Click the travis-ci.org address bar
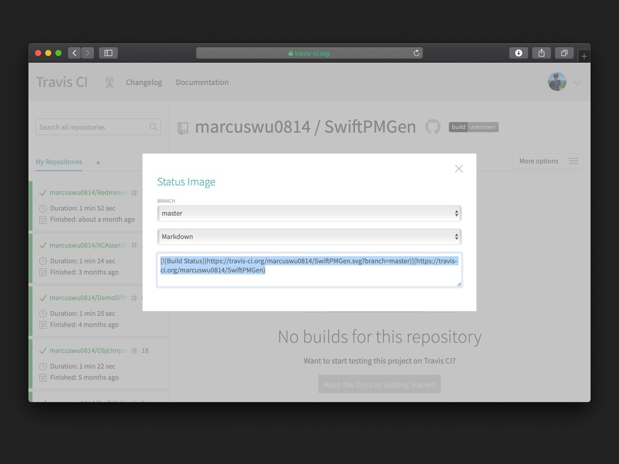 [309, 53]
